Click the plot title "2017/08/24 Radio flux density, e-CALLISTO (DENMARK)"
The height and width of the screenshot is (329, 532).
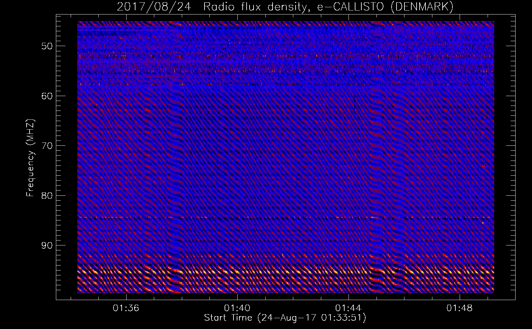pos(285,7)
